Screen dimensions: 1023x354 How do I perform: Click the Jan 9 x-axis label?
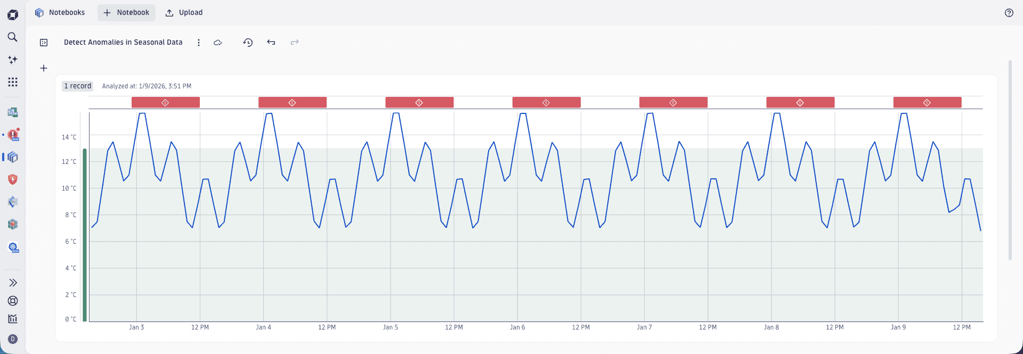[898, 327]
